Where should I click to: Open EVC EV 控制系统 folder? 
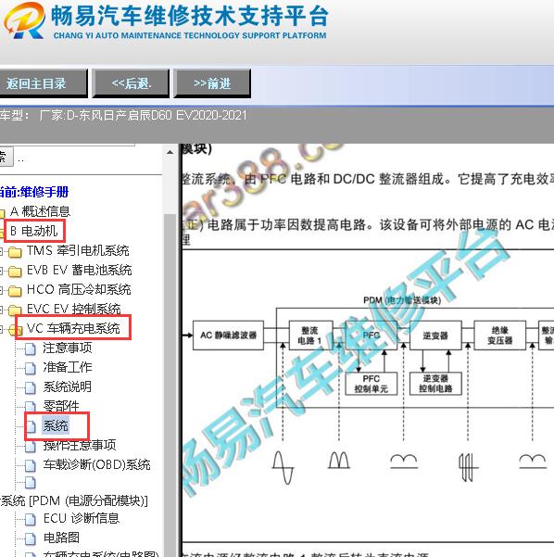74,309
